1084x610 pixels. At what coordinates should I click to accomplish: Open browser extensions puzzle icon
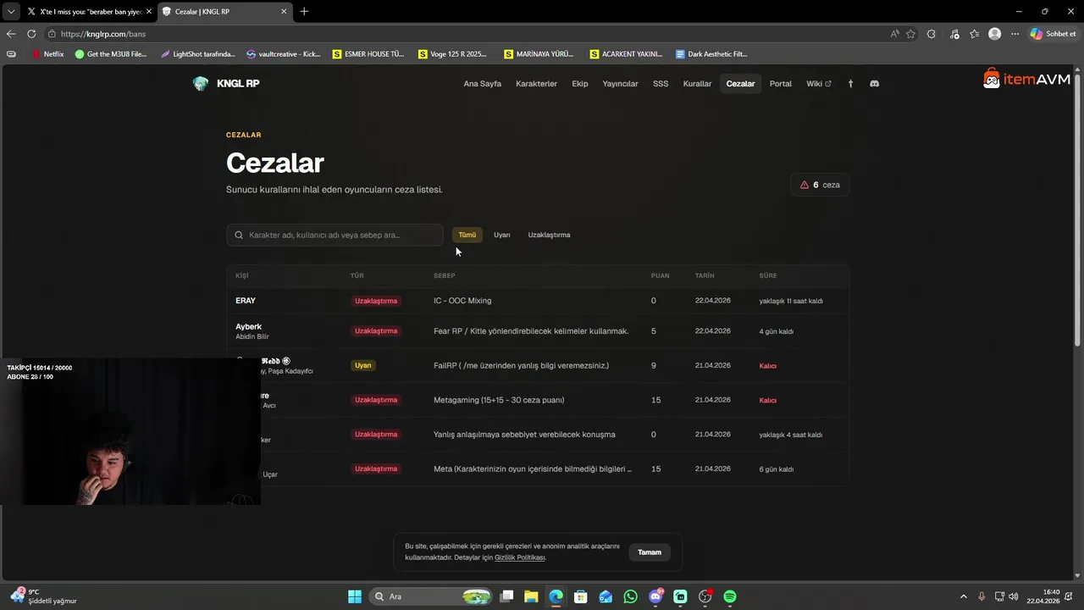932,34
